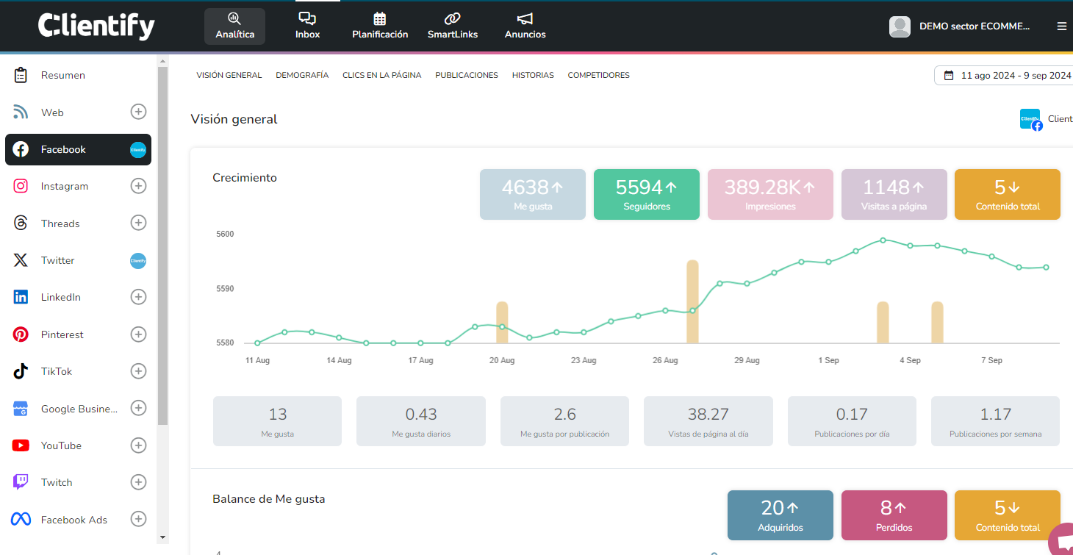Select the 4638 Me gusta metric card

coord(533,195)
